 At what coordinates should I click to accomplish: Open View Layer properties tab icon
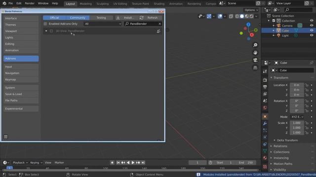click(x=265, y=94)
